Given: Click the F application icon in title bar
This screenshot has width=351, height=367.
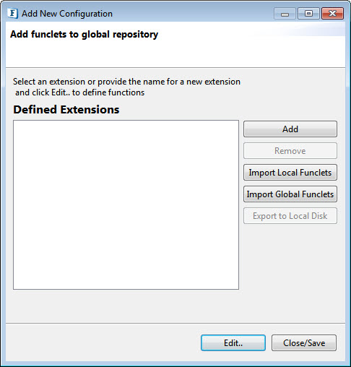Looking at the screenshot, I should 12,13.
